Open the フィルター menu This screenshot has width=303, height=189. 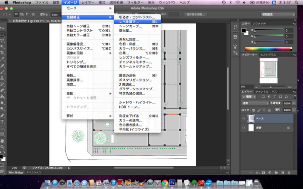click(x=135, y=3)
